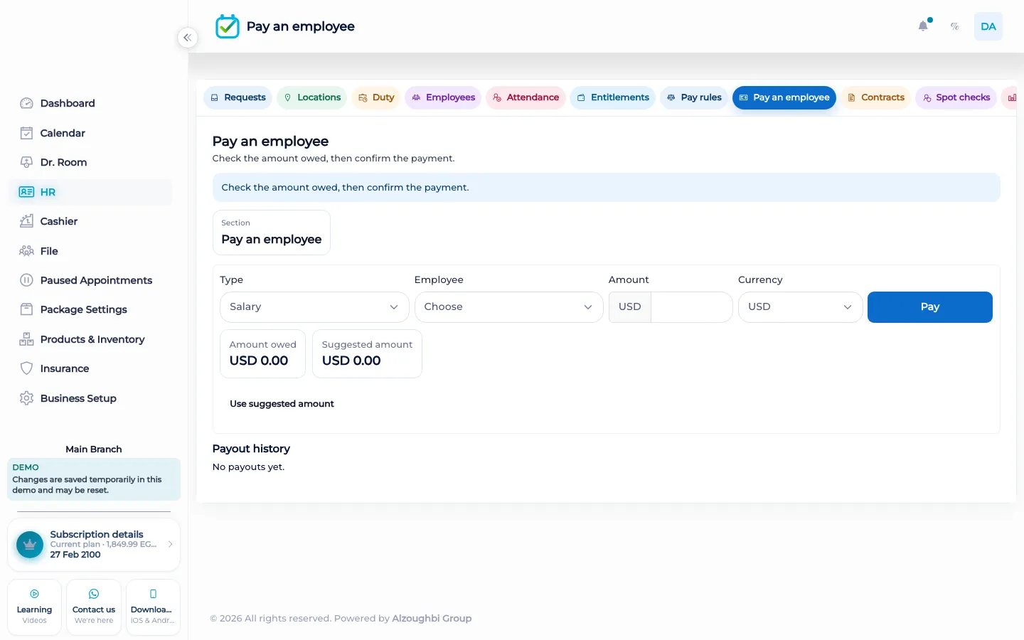Screen dimensions: 1024x640
Task: Click the Paused Appointments pause icon
Action: 26,280
